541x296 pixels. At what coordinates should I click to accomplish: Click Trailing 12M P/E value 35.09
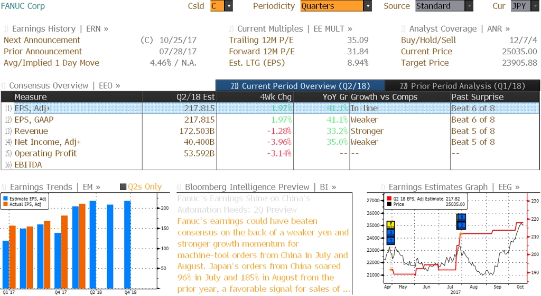[x=358, y=40]
